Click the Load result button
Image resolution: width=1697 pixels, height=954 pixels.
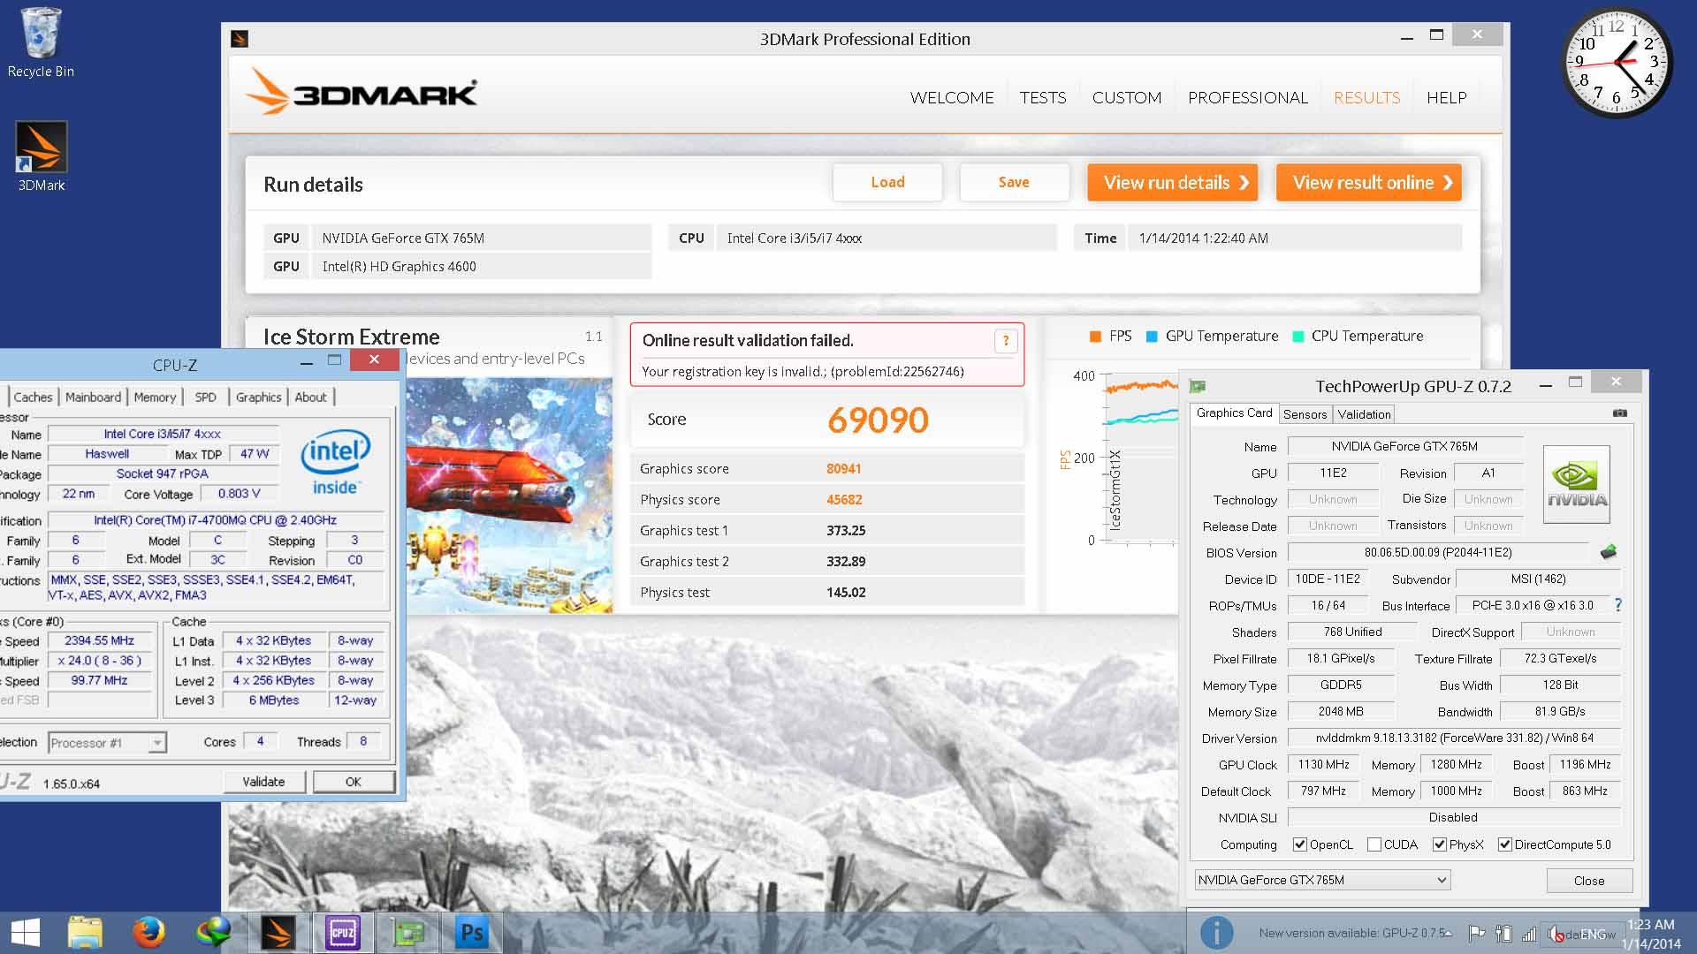pyautogui.click(x=887, y=182)
